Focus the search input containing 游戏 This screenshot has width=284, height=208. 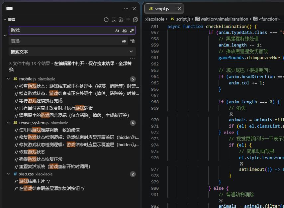pyautogui.click(x=61, y=30)
